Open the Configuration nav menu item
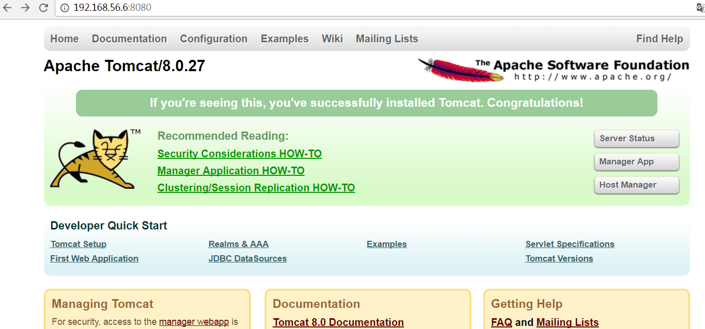This screenshot has height=329, width=705. 213,39
